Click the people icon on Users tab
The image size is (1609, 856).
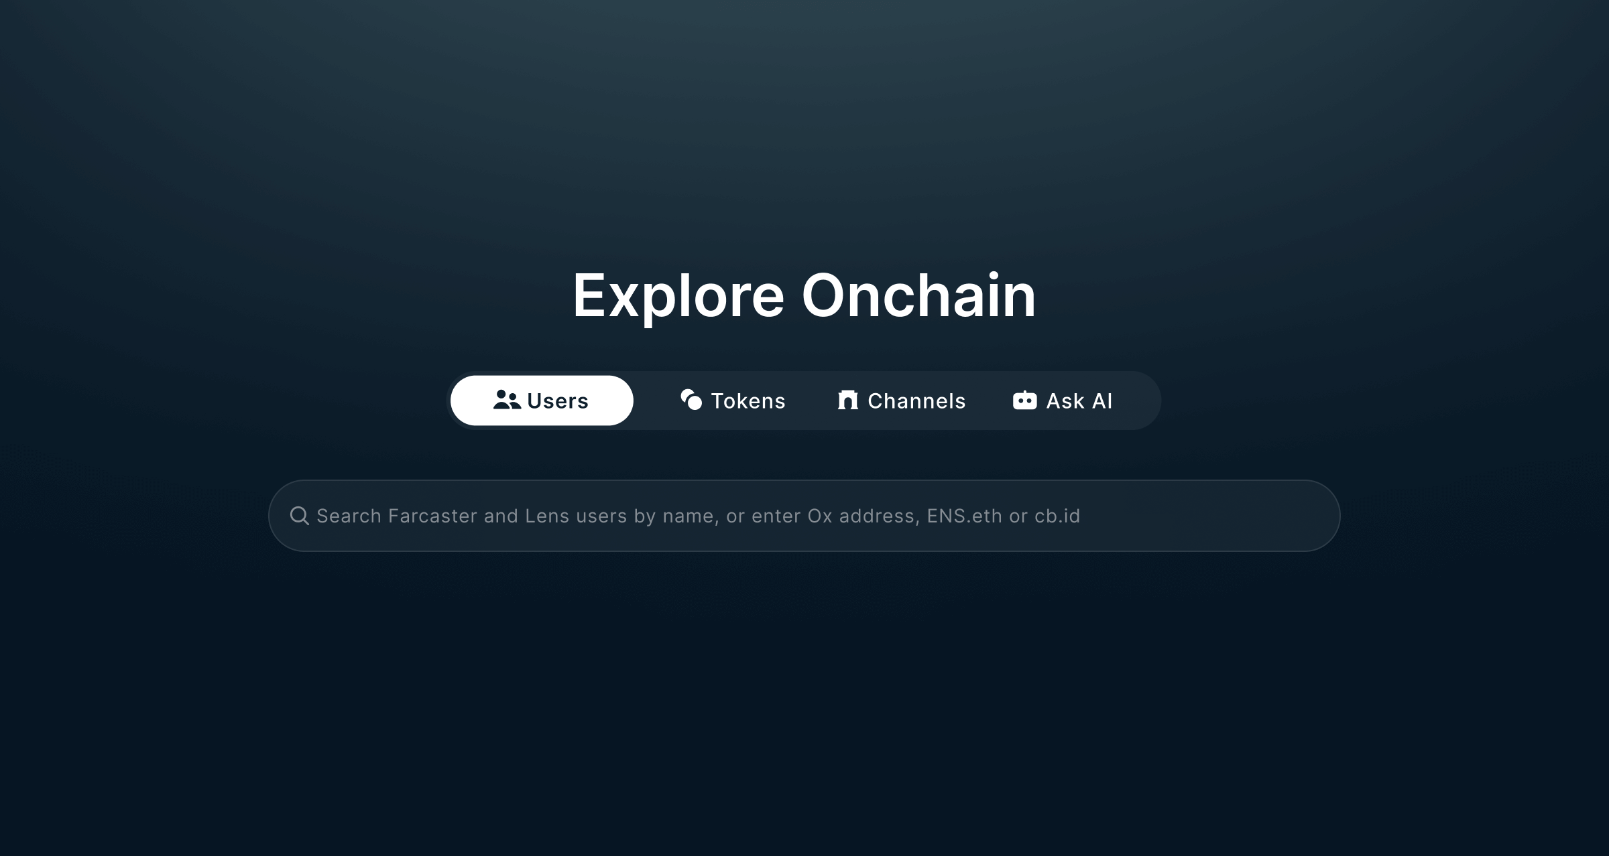click(x=507, y=400)
